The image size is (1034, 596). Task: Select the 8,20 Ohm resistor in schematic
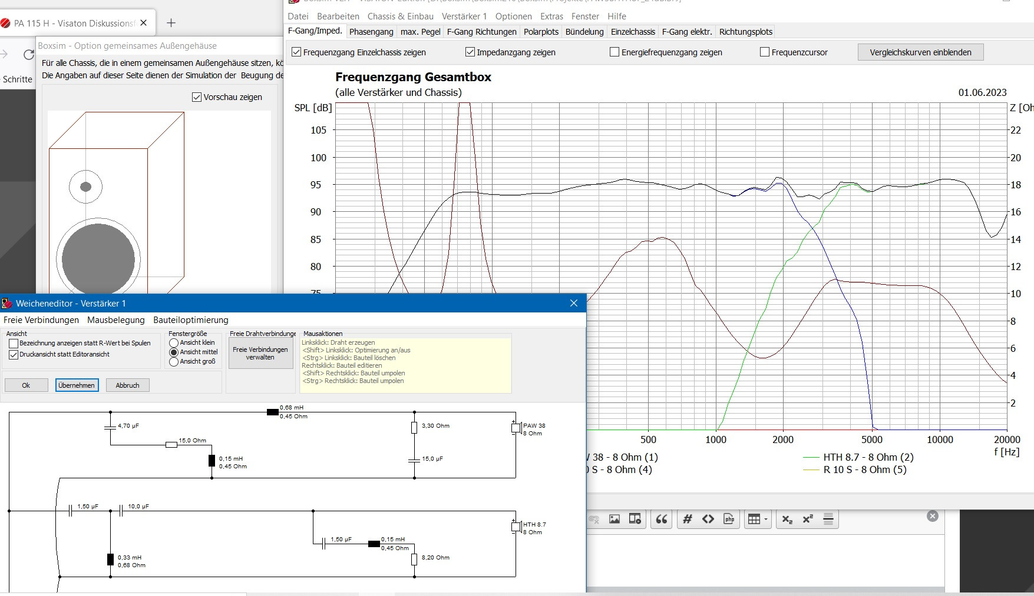pyautogui.click(x=414, y=560)
